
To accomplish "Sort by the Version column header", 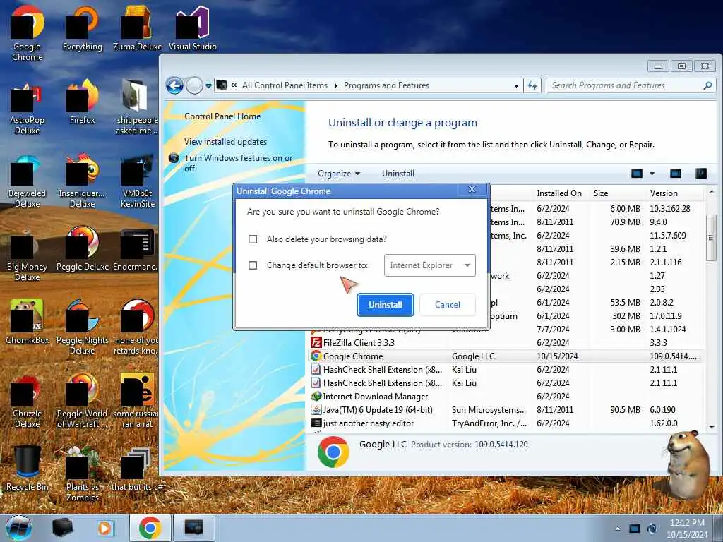I will tap(664, 193).
